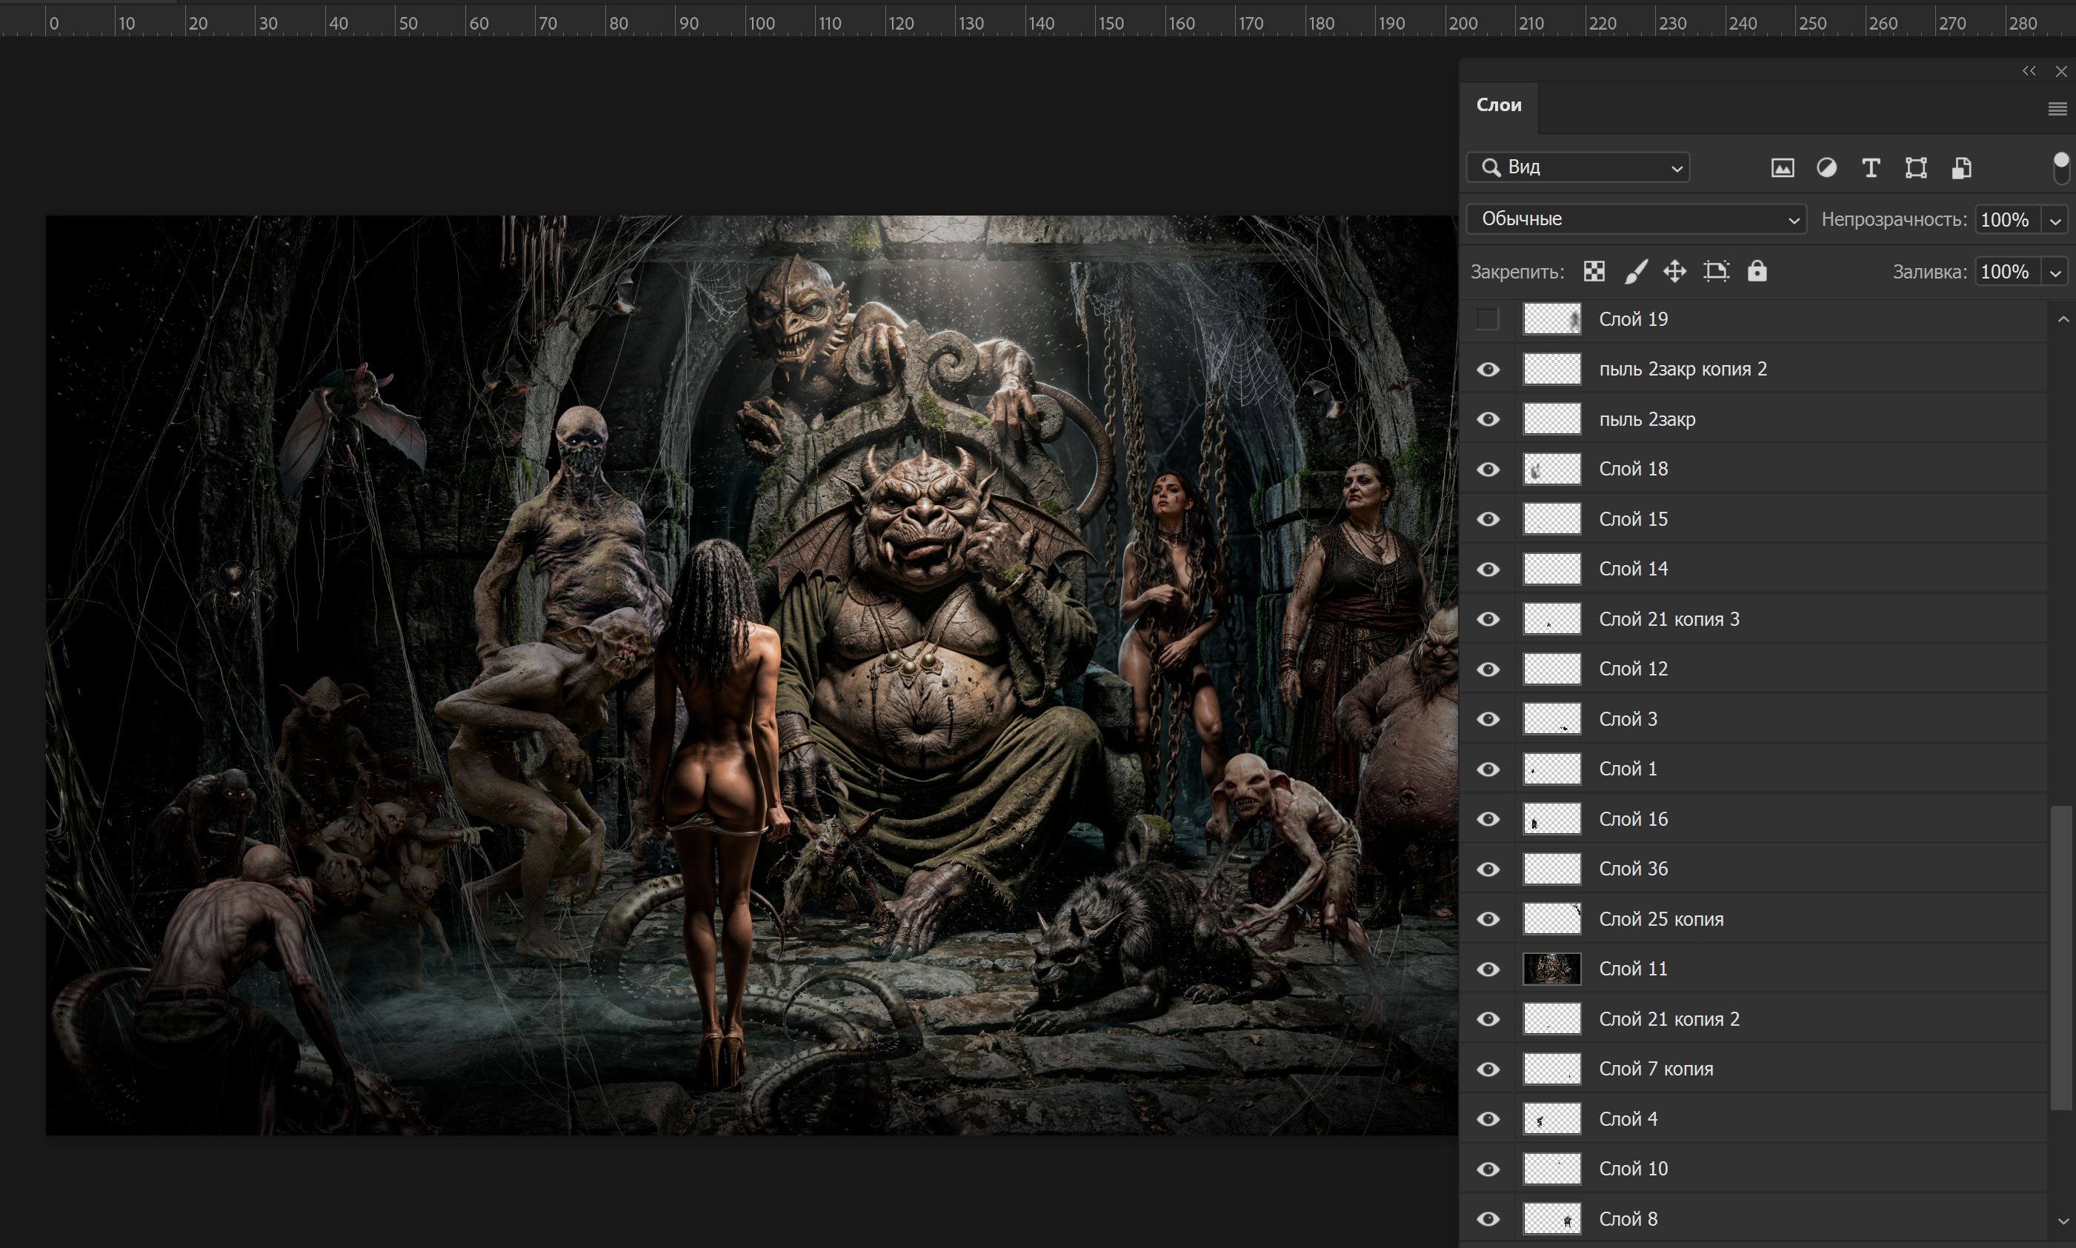
Task: Lock transparent pixels icon
Action: point(1594,271)
